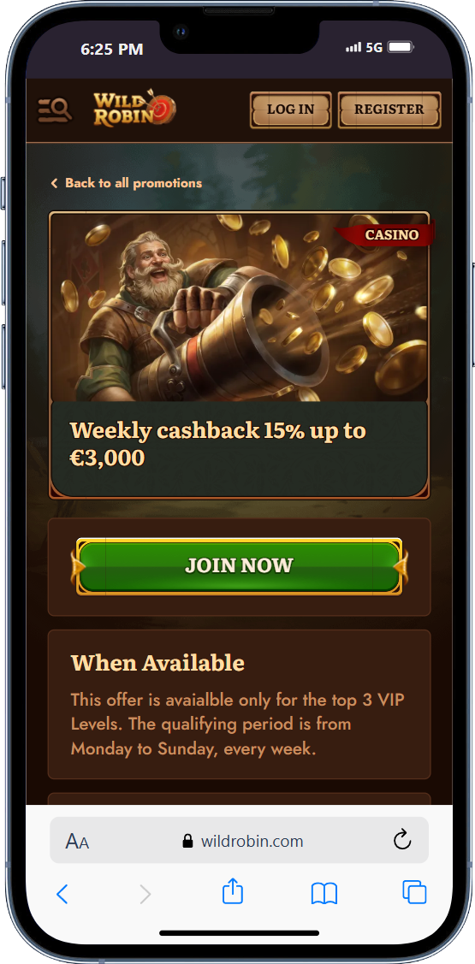Image resolution: width=475 pixels, height=964 pixels.
Task: Tap the back chevron before promotions link
Action: click(54, 183)
